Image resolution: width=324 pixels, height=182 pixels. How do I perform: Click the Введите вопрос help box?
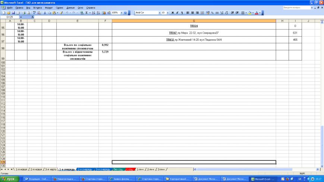[297, 7]
